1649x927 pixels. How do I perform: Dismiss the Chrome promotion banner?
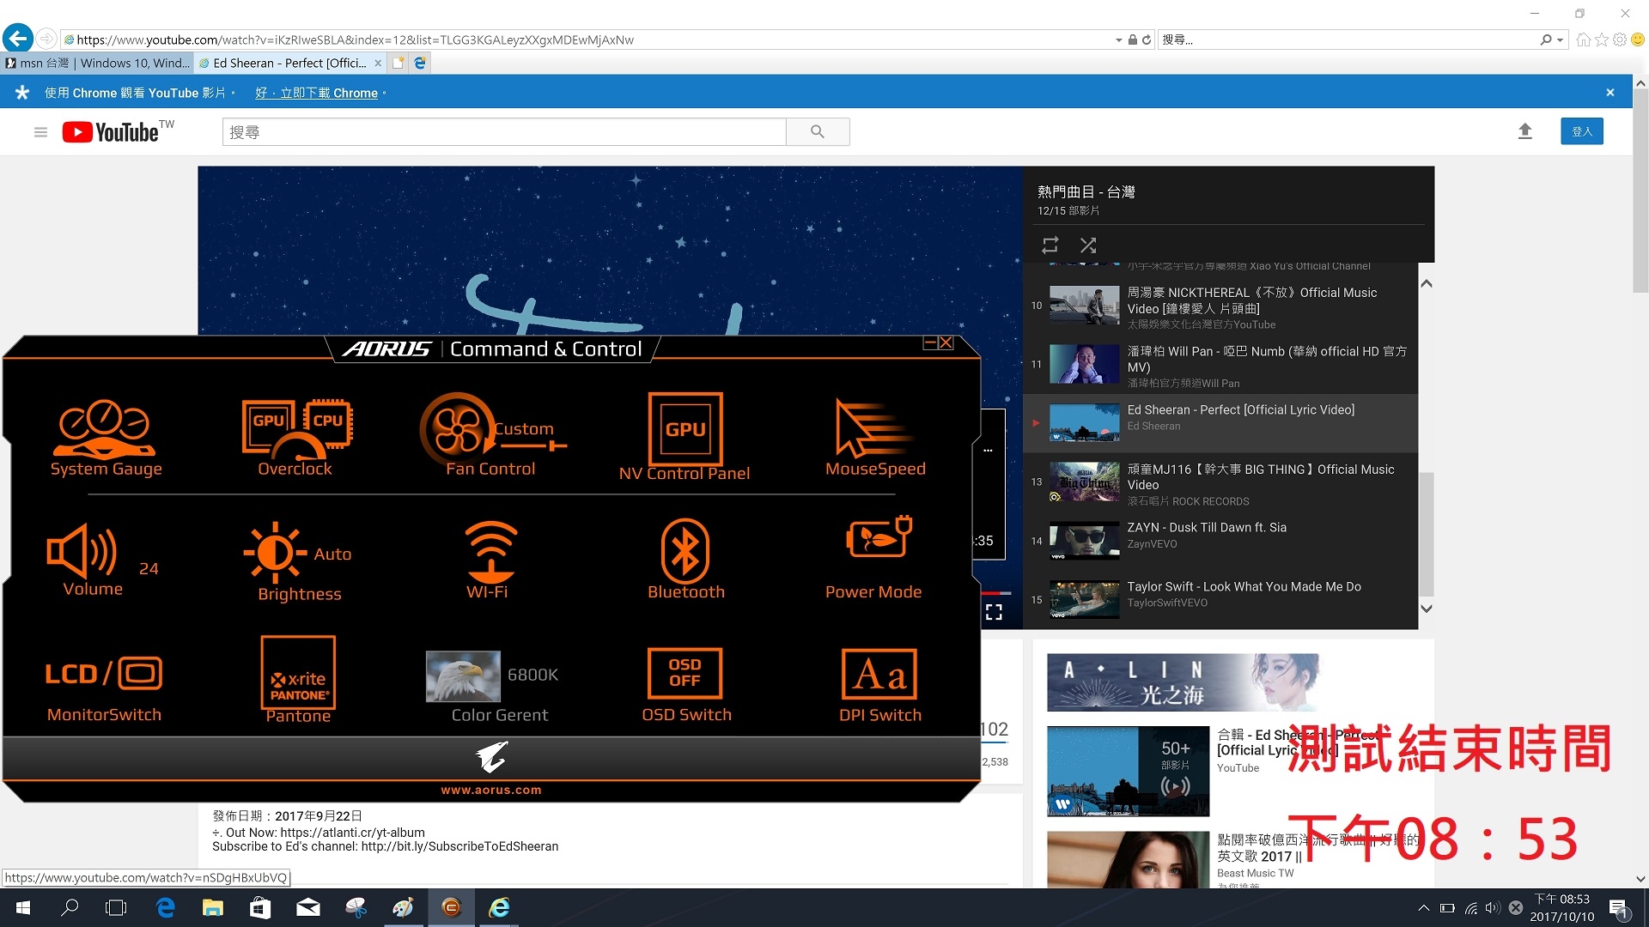[1610, 93]
